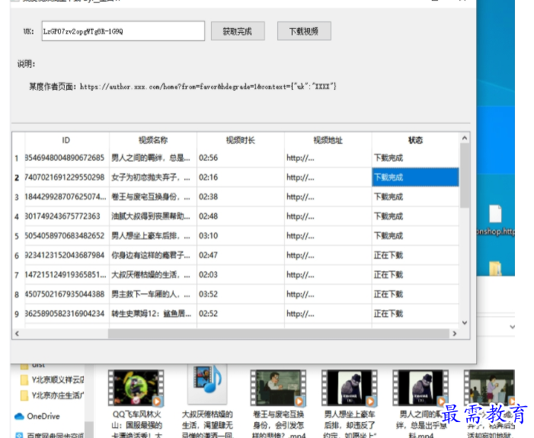Click the 下载视频 button

pos(304,31)
